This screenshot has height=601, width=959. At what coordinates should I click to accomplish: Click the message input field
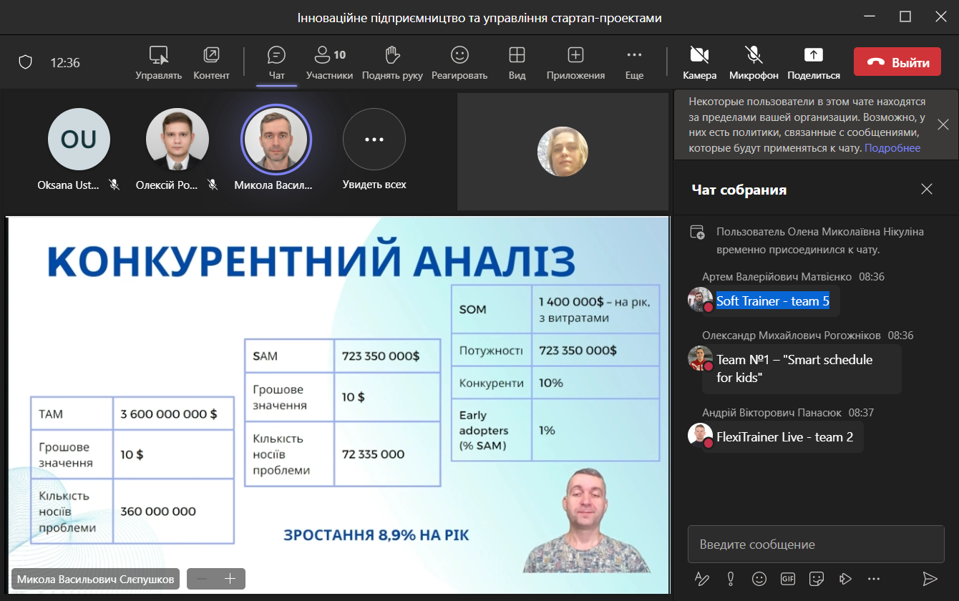coord(816,544)
